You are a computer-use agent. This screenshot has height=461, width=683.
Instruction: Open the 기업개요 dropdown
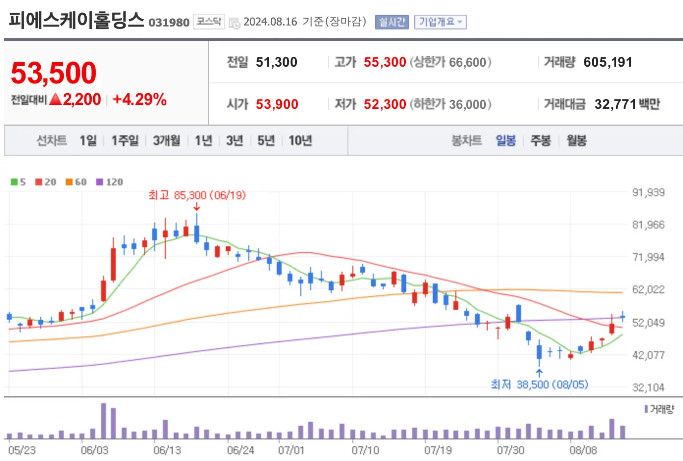(x=440, y=22)
